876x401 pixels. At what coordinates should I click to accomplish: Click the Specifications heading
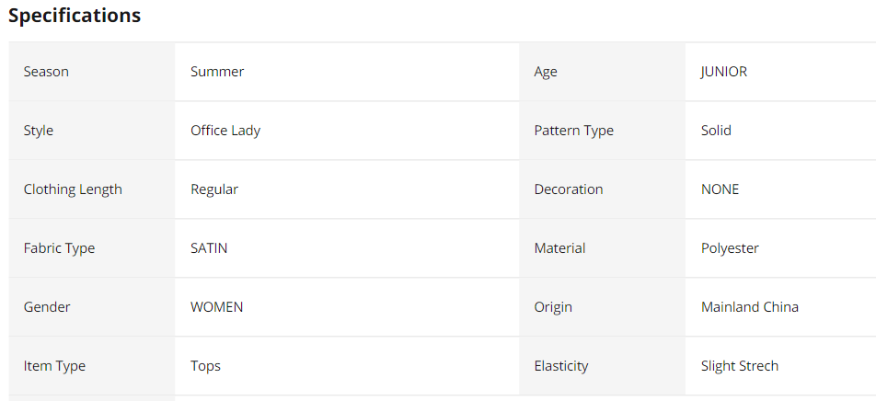(x=75, y=16)
